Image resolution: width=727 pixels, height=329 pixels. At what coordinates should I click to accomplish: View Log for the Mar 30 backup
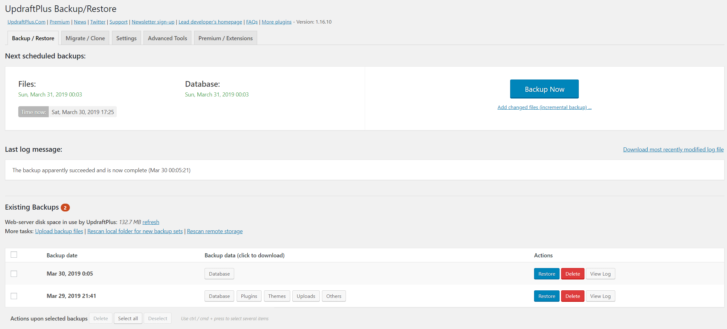click(600, 274)
